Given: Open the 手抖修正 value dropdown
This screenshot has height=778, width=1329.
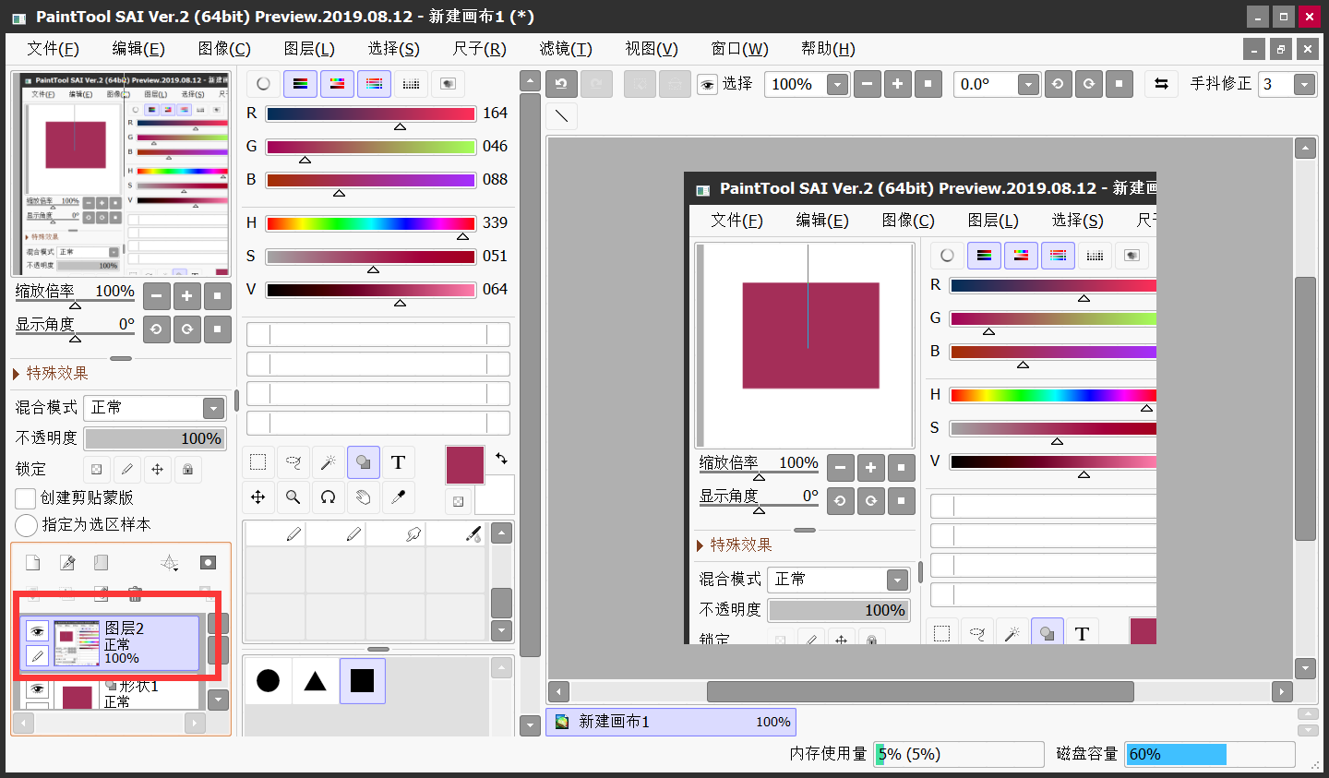Looking at the screenshot, I should tap(1304, 84).
